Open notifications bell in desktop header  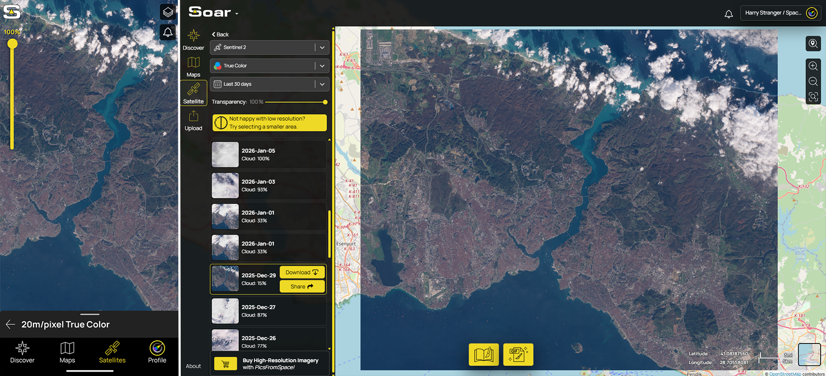728,14
